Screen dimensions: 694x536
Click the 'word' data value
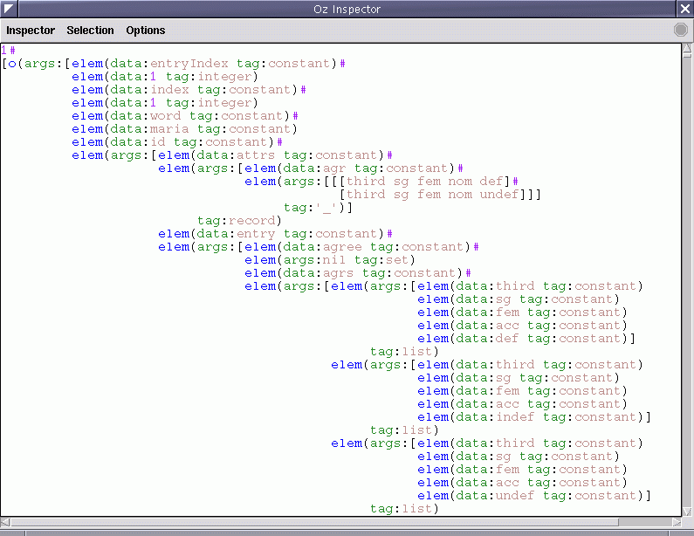point(166,116)
